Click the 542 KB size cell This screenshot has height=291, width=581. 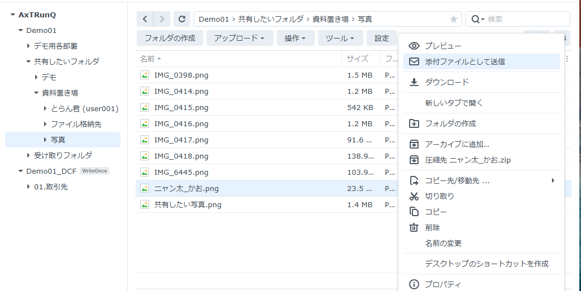click(x=360, y=107)
